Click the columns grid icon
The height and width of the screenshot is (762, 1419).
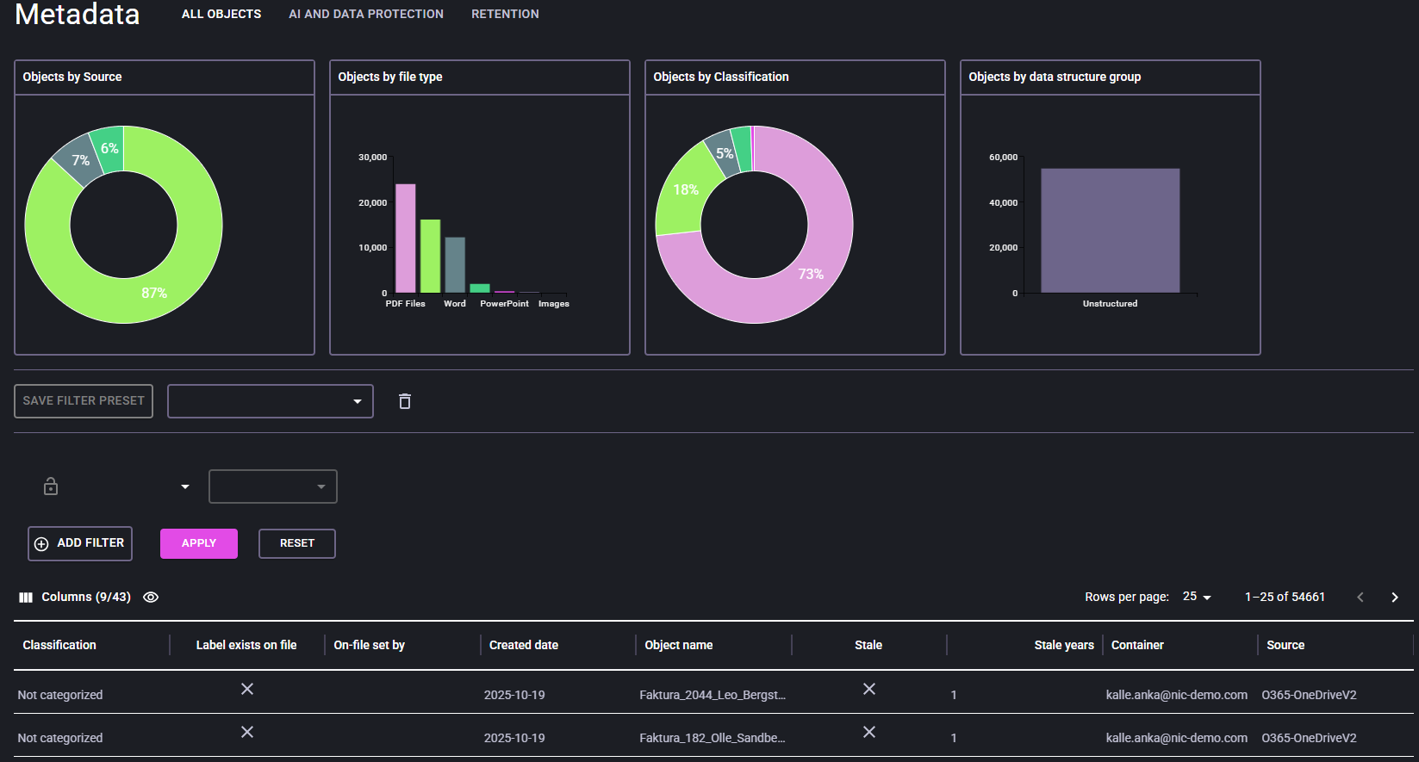(26, 598)
